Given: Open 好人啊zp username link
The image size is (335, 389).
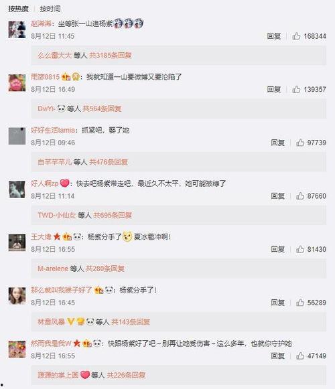Looking at the screenshot, I should (45, 183).
